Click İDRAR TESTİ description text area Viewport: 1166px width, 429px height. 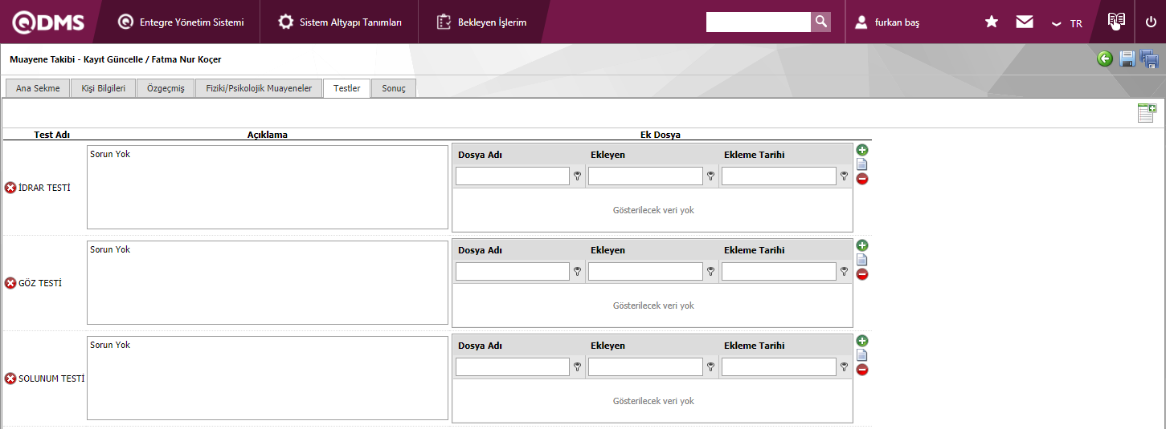pos(268,187)
